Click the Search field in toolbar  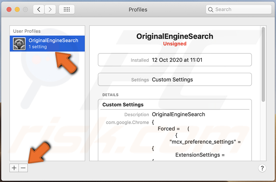click(239, 9)
